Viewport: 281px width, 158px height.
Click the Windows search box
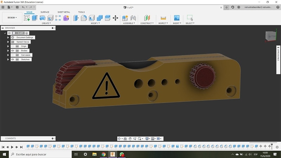[x=40, y=154]
